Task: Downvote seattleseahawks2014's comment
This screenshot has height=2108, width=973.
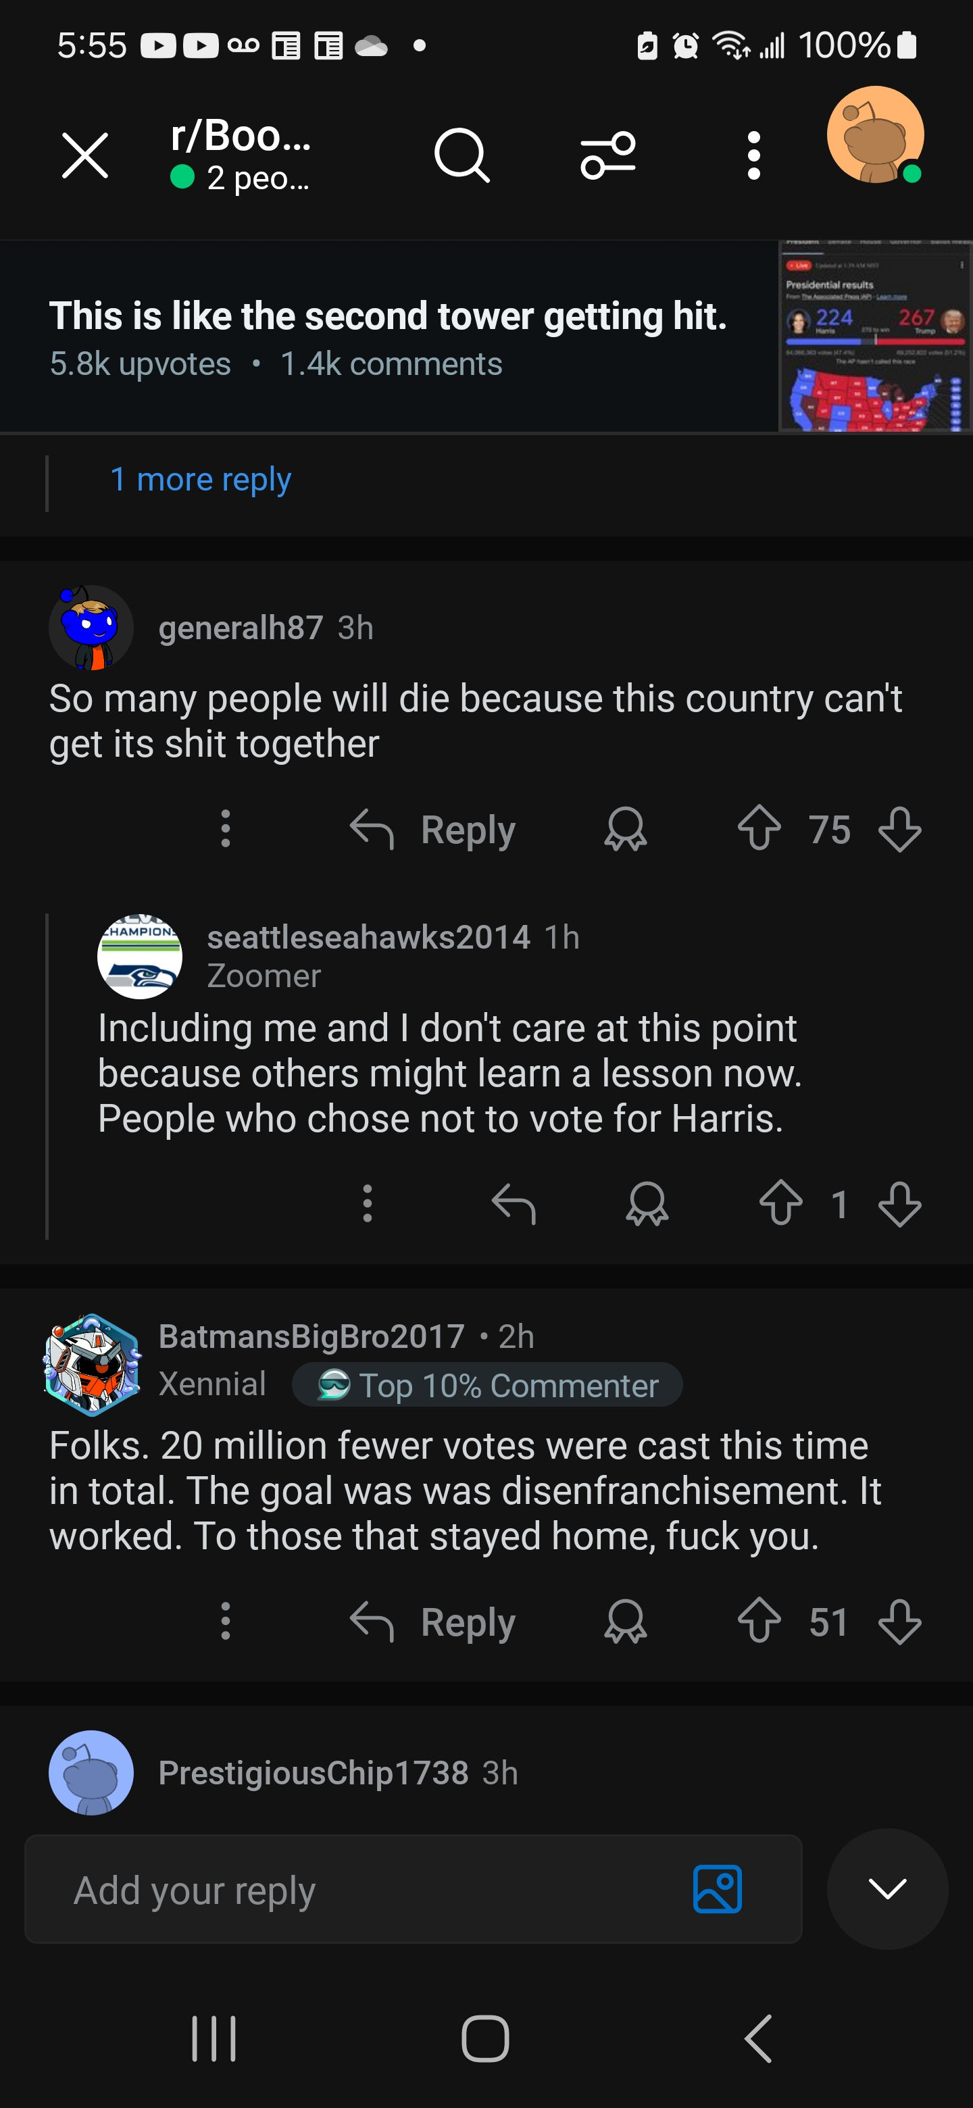Action: [899, 1203]
